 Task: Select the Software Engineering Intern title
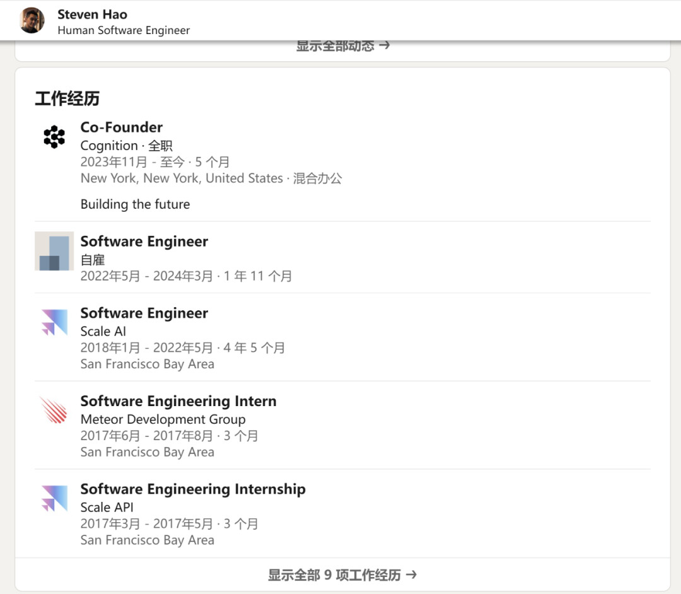(178, 401)
